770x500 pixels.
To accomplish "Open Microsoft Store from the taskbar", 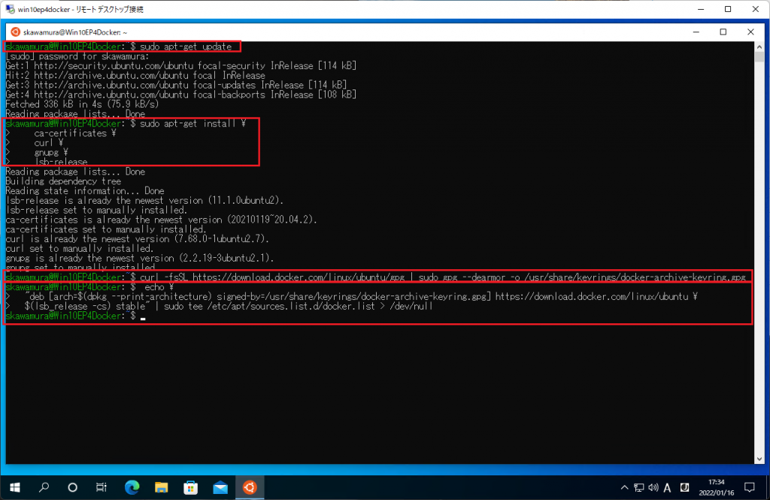I will click(x=190, y=487).
